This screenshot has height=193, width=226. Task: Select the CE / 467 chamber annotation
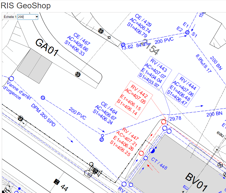coord(78,44)
